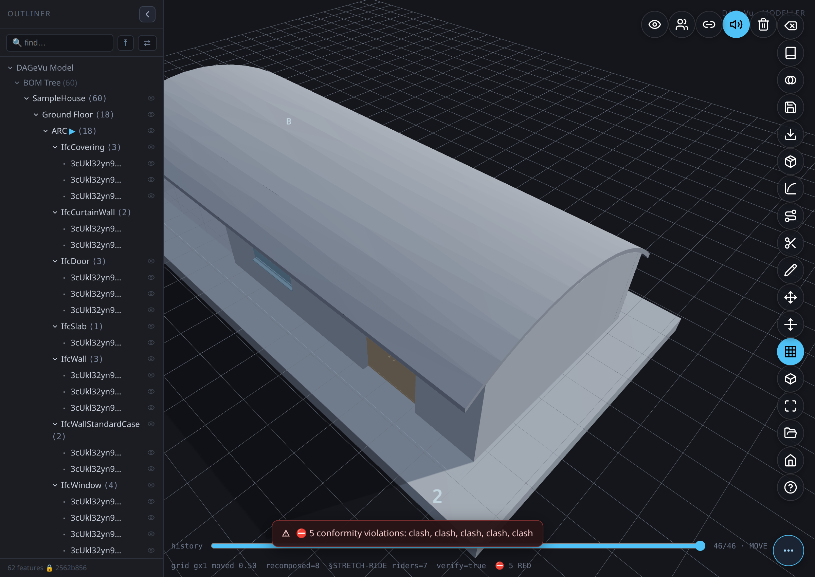Click the 2562b856 lock hash label
This screenshot has height=577, width=815.
pos(67,568)
